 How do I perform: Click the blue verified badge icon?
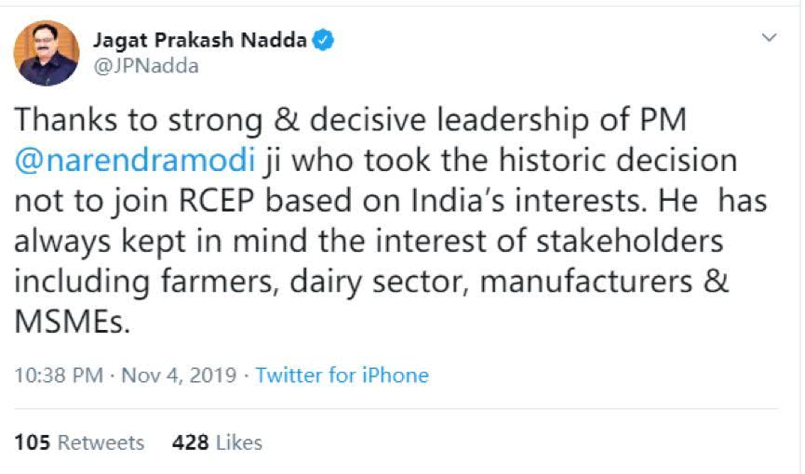[323, 40]
